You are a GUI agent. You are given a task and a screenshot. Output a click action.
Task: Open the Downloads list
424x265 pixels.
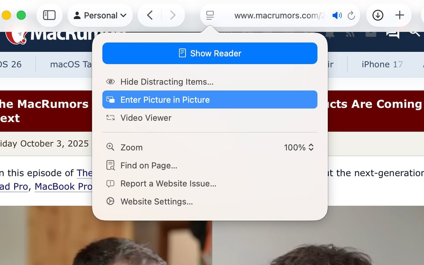pyautogui.click(x=378, y=15)
